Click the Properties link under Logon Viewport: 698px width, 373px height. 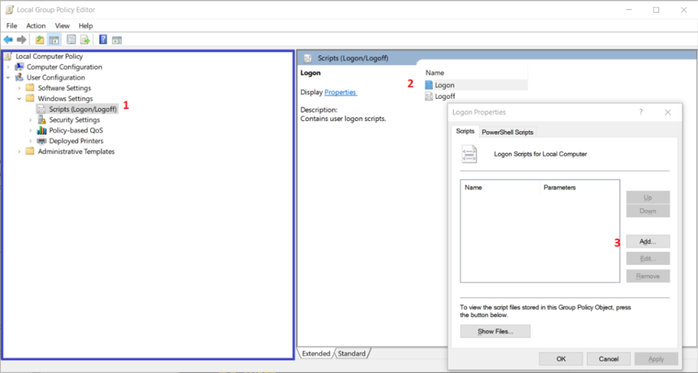[x=340, y=92]
